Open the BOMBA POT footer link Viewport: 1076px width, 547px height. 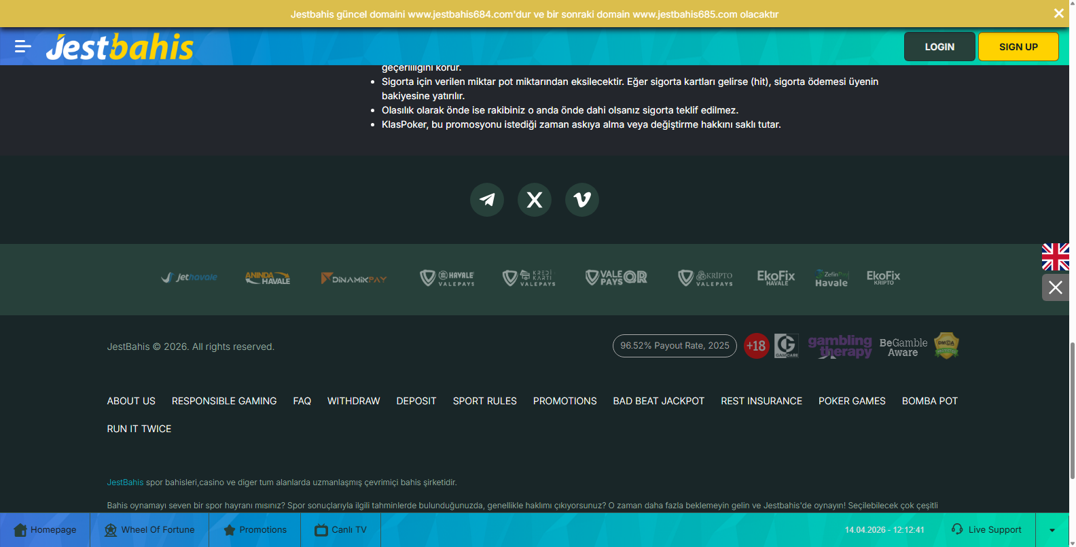click(x=930, y=401)
